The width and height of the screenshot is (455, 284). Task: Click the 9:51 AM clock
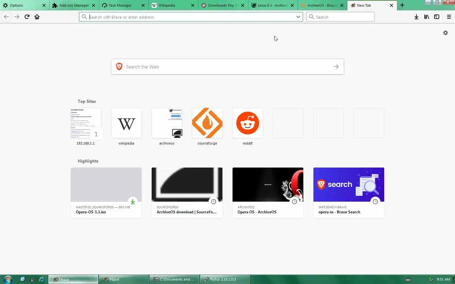(x=443, y=279)
